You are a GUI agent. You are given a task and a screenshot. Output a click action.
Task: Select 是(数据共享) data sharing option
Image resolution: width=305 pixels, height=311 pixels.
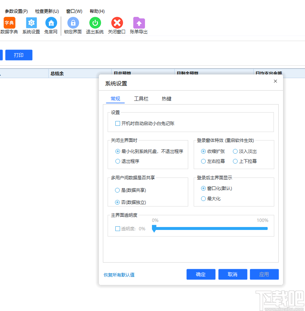118,190
